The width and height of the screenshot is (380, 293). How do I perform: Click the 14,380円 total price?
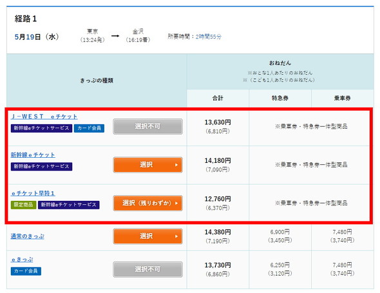(218, 232)
